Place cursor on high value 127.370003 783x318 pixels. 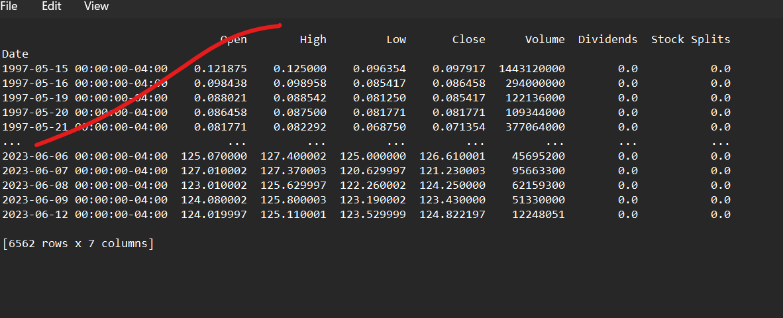coord(293,170)
